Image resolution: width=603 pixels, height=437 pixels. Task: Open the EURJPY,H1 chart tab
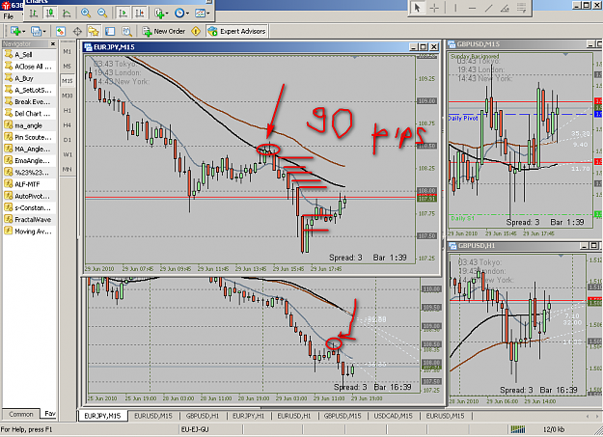[248, 416]
